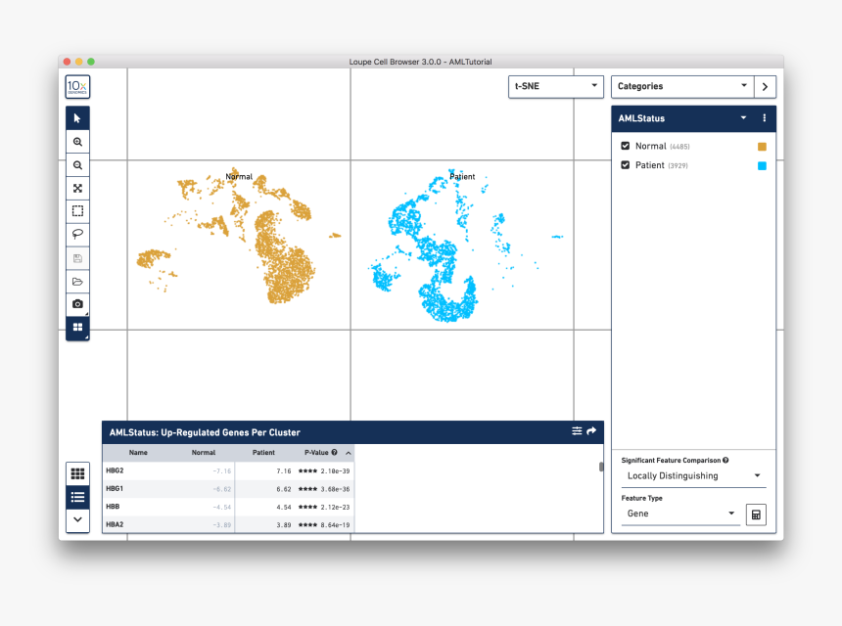This screenshot has height=626, width=842.
Task: Select the pointer arrow tool
Action: pyautogui.click(x=77, y=118)
